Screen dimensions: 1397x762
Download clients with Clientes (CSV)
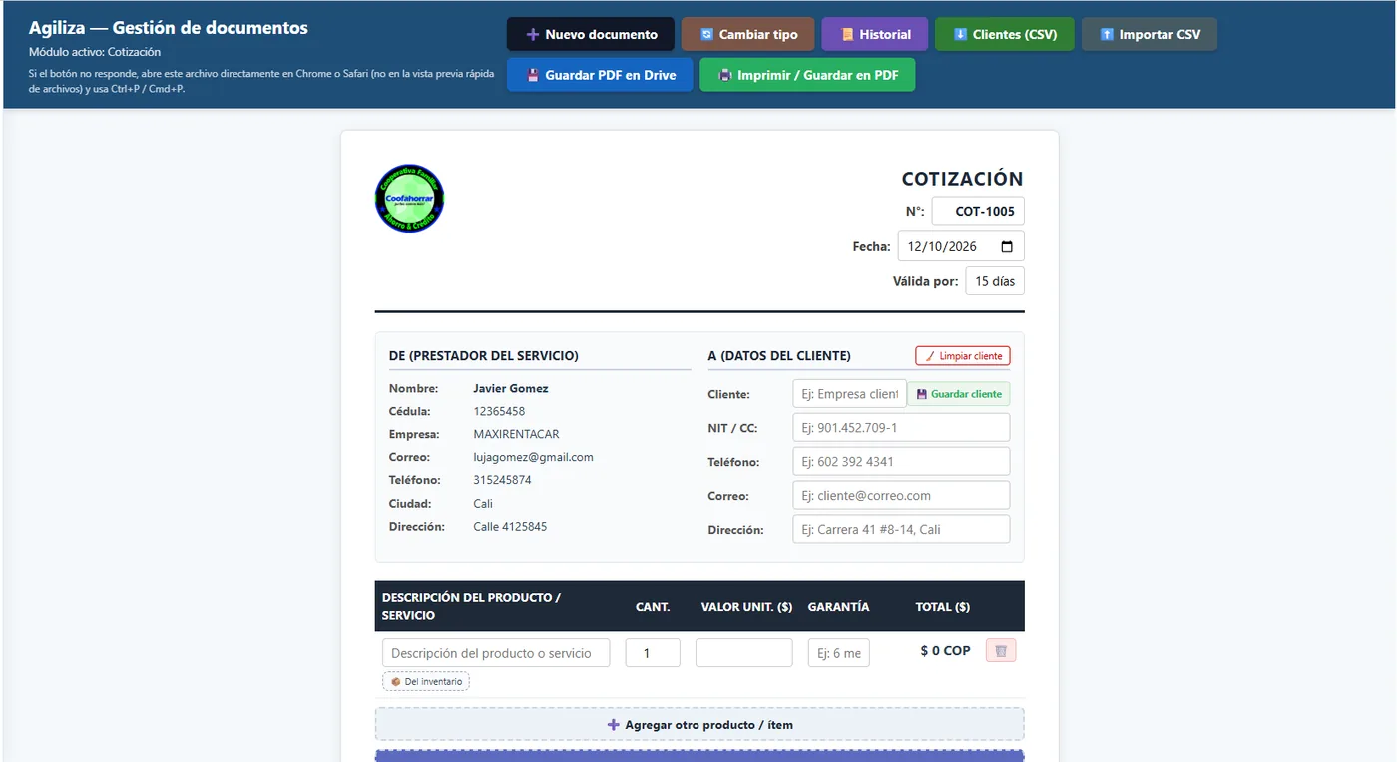(x=1005, y=34)
